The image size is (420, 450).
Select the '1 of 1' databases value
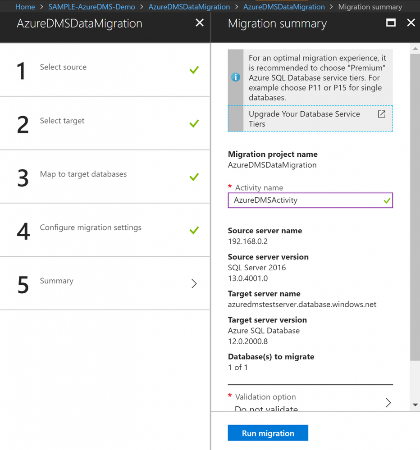237,368
